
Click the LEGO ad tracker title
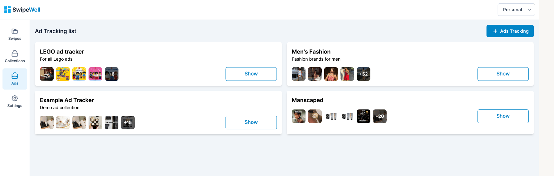tap(62, 52)
